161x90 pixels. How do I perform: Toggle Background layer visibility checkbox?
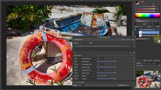[x=158, y=39]
